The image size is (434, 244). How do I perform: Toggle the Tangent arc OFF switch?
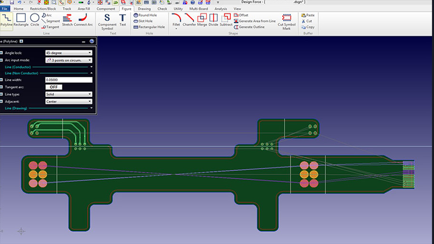54,87
